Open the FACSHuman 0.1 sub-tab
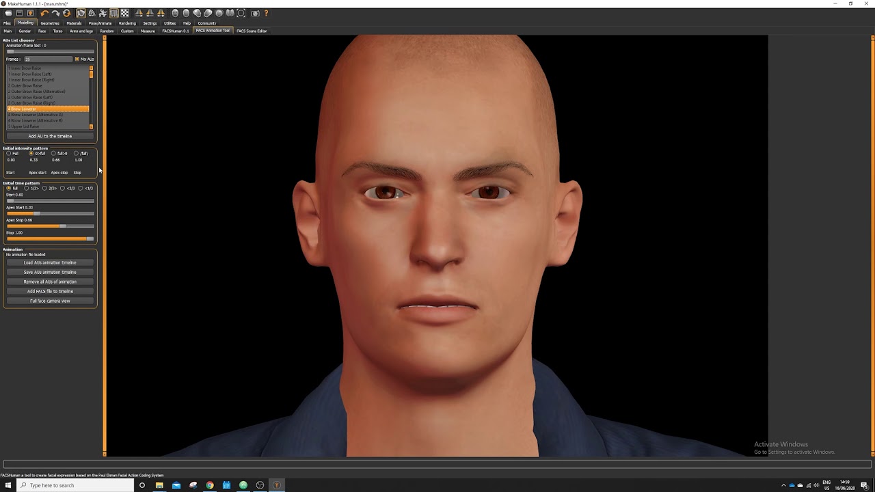Viewport: 875px width, 492px height. 176,31
